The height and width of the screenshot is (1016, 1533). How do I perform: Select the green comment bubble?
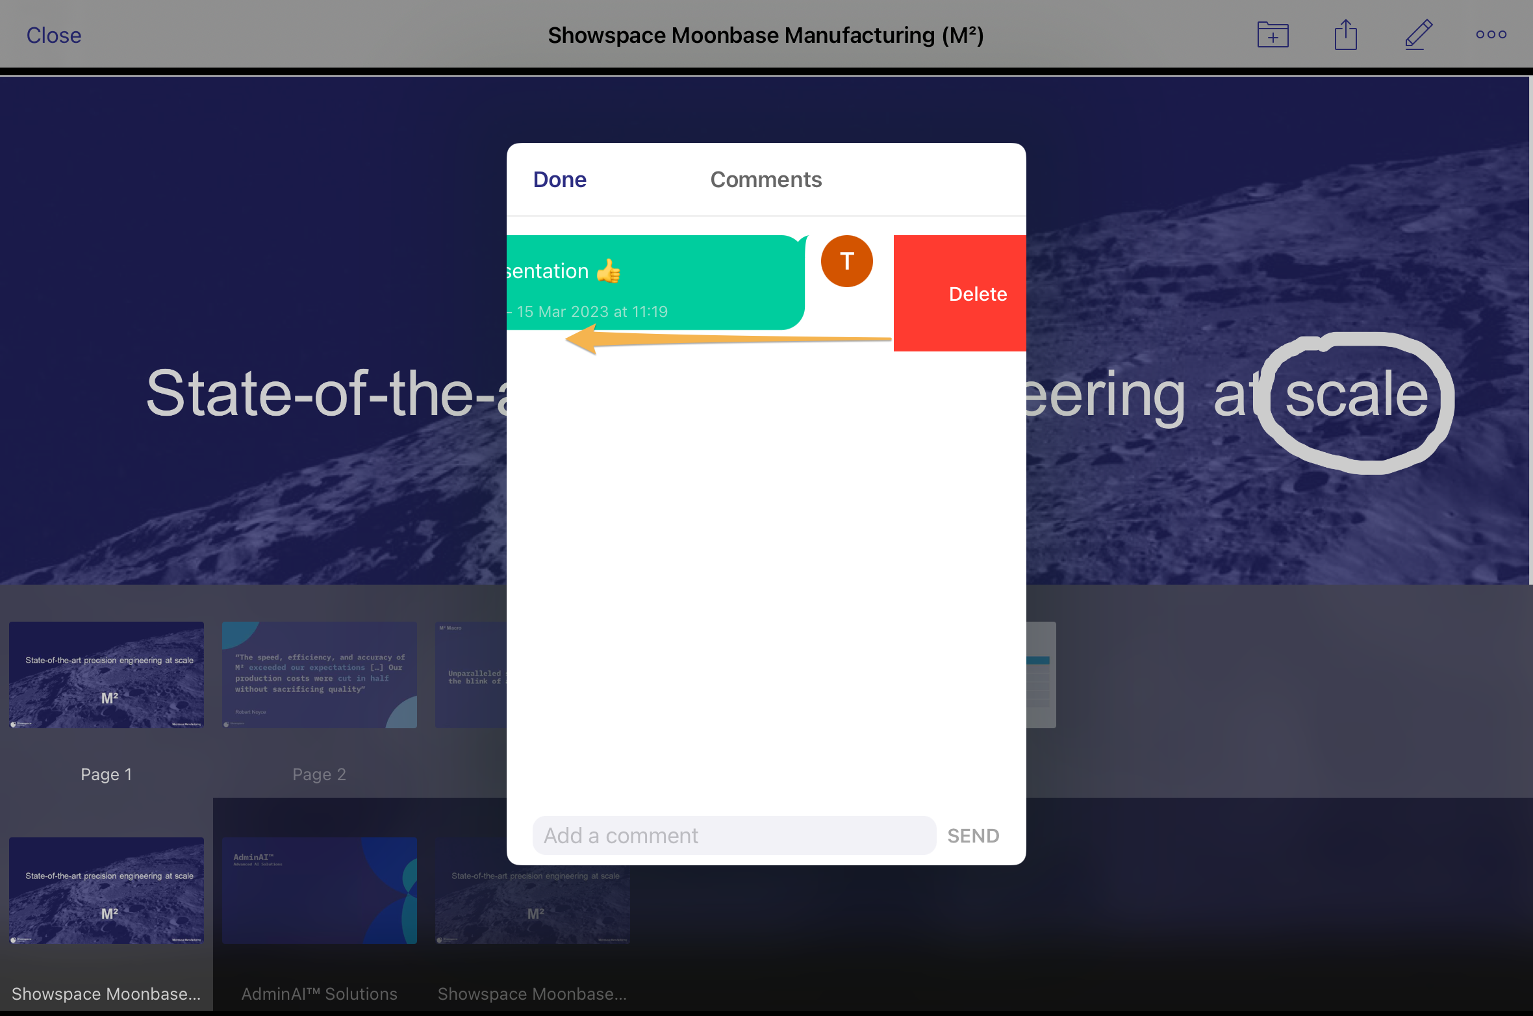[x=656, y=283]
